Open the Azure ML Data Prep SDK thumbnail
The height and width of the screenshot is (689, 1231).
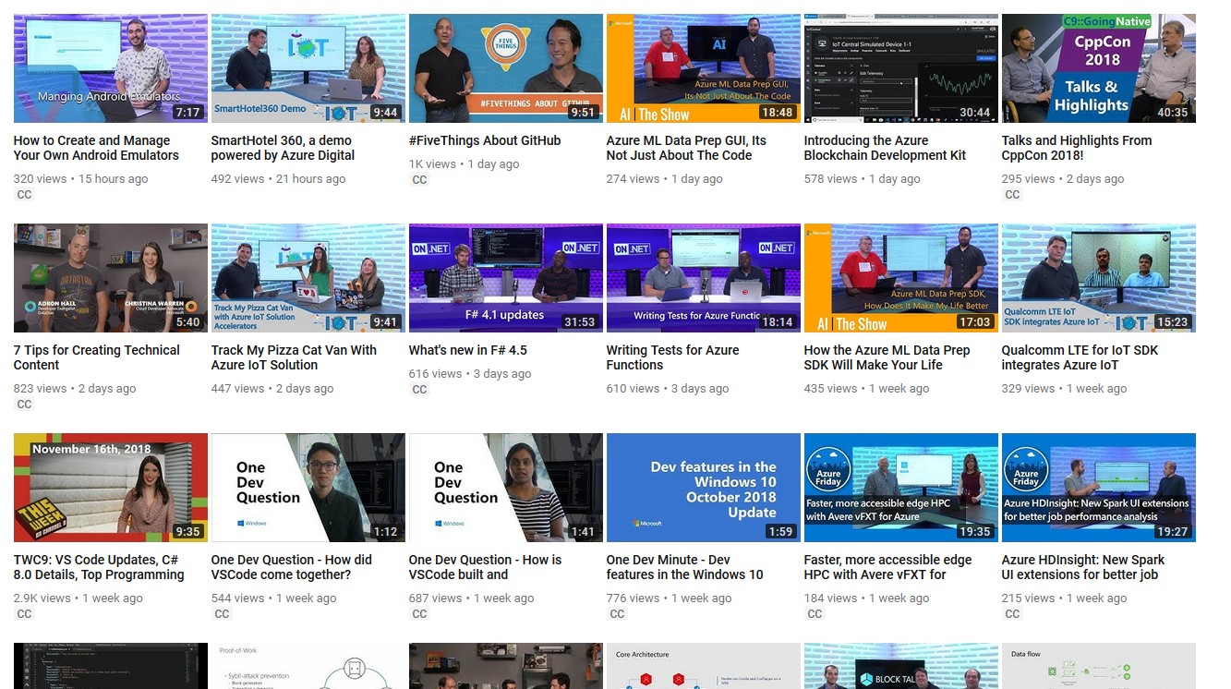tap(901, 278)
